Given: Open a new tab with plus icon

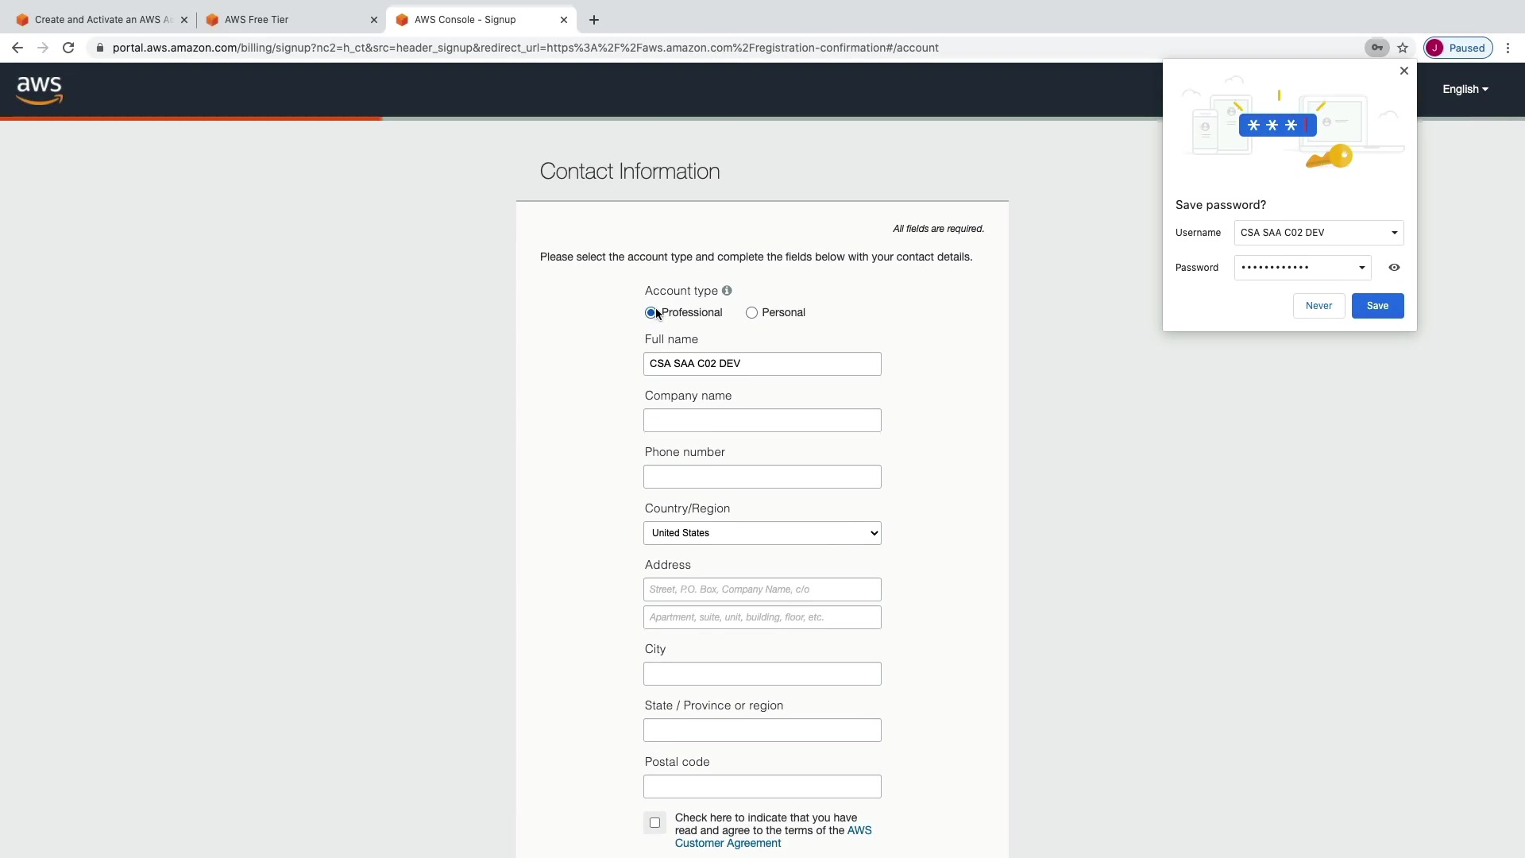Looking at the screenshot, I should pos(594,20).
